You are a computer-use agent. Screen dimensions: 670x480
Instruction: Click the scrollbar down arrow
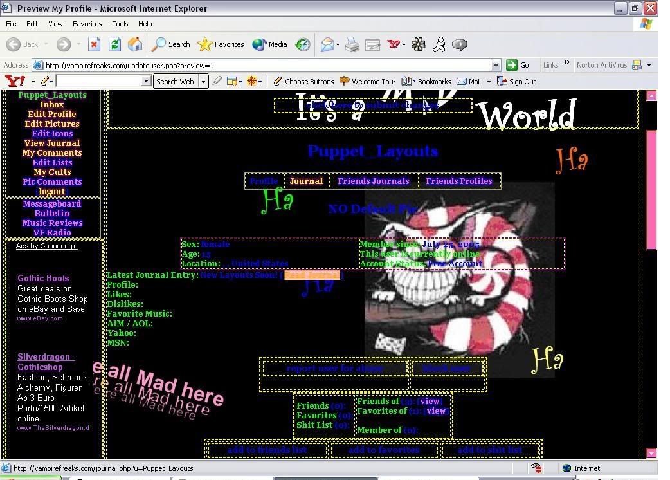[651, 454]
